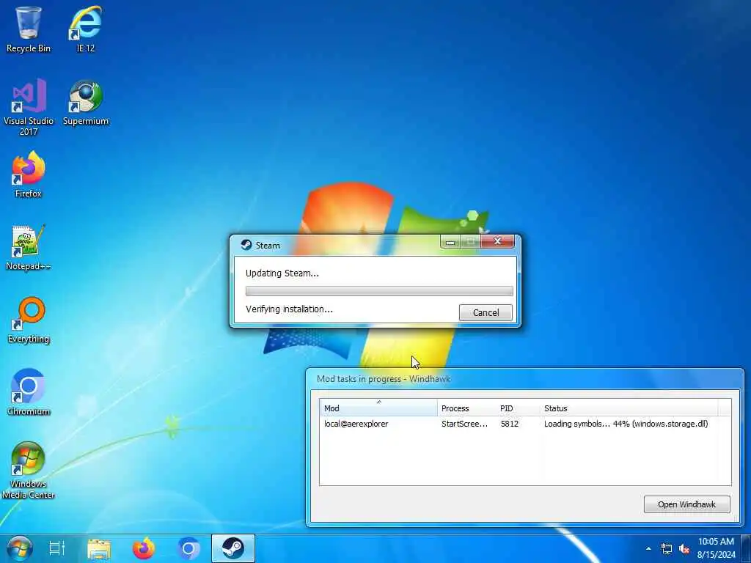Image resolution: width=751 pixels, height=563 pixels.
Task: Select the Everything desktop shortcut
Action: point(29,320)
